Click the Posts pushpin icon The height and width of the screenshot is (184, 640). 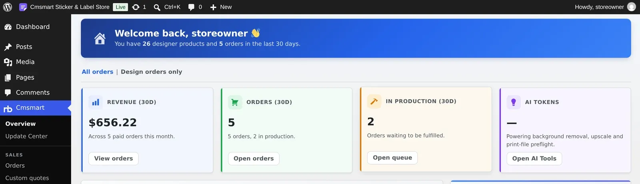click(x=8, y=47)
